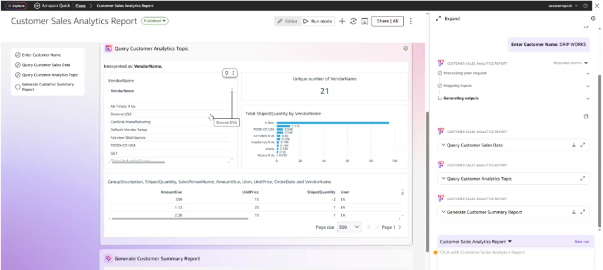Screen dimensions: 603x270
Task: Download the Generate Customer Summary Report output
Action: [574, 212]
